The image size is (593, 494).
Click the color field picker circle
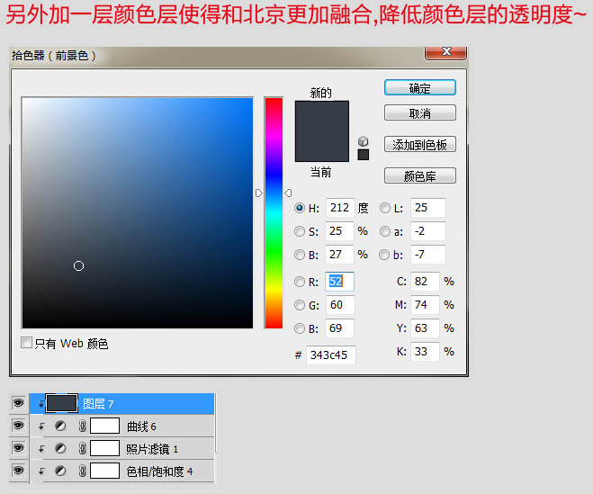(78, 266)
